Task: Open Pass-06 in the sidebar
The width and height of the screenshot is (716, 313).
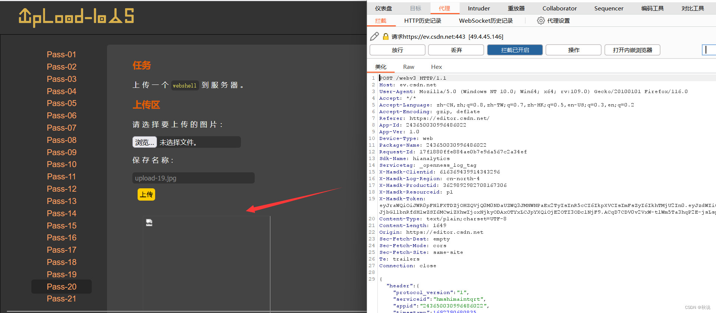Action: tap(62, 115)
